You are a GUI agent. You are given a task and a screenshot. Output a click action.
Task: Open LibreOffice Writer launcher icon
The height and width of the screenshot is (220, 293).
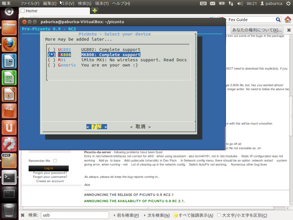pos(9,61)
